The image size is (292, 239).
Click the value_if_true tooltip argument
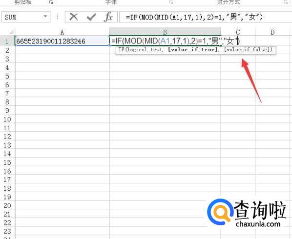click(x=193, y=49)
